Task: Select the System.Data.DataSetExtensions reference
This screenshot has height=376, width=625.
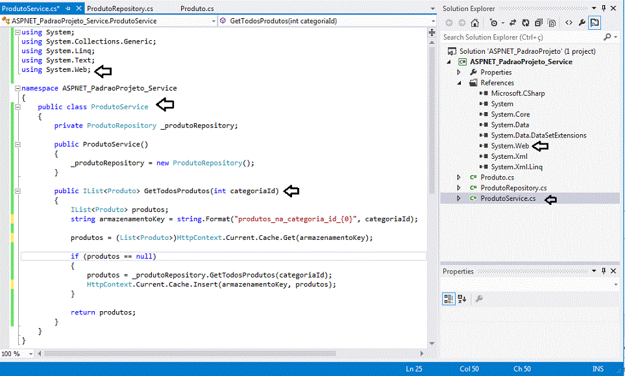Action: click(x=539, y=135)
